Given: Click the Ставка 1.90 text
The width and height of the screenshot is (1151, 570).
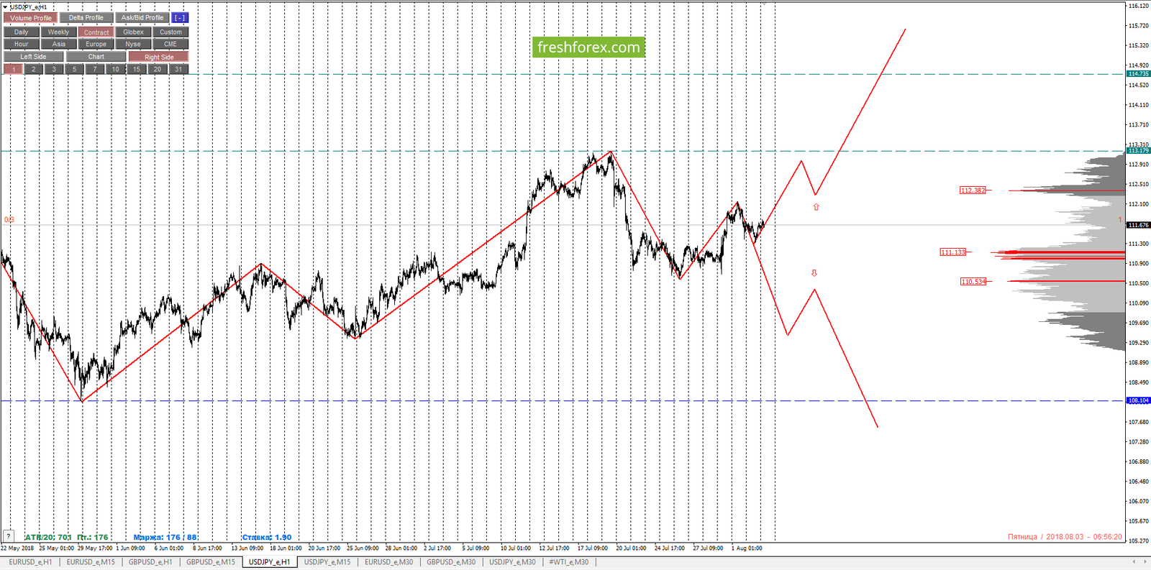Looking at the screenshot, I should pyautogui.click(x=267, y=537).
